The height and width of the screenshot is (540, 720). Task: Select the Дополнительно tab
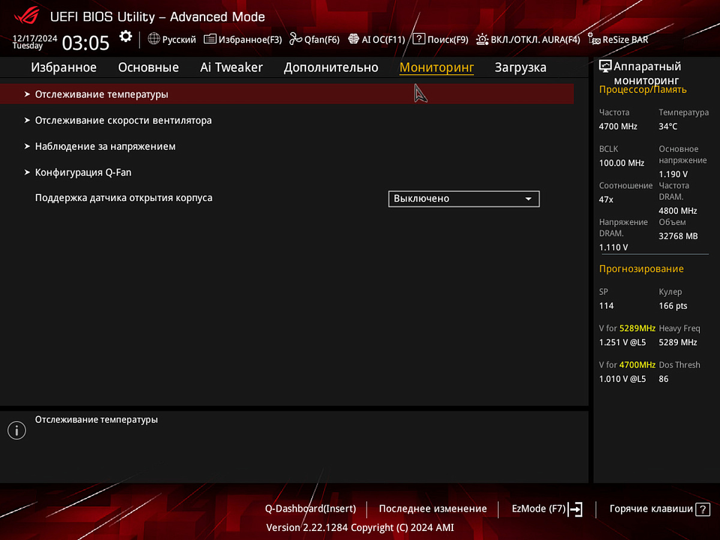[331, 68]
